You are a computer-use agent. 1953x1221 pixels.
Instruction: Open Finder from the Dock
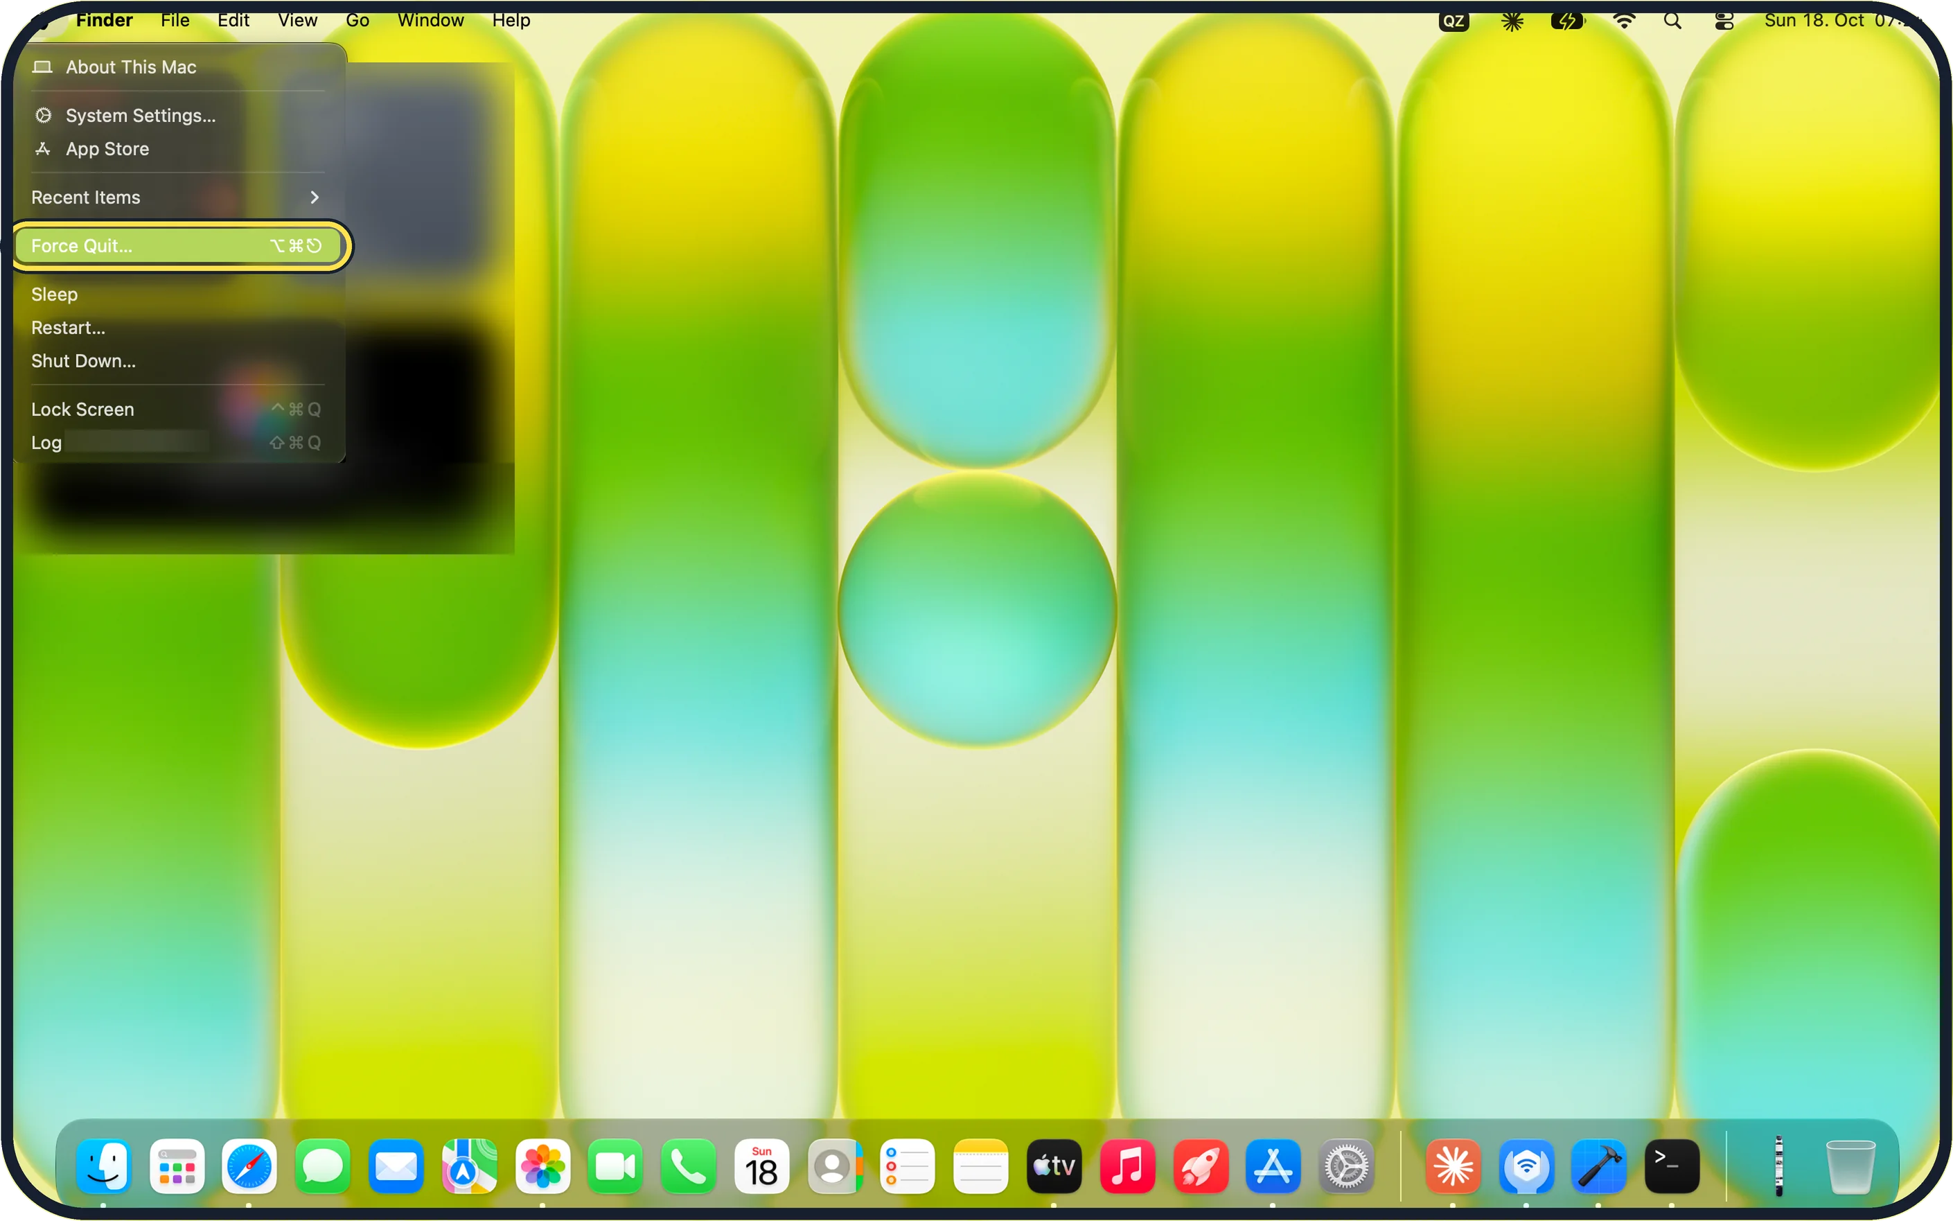(x=103, y=1166)
